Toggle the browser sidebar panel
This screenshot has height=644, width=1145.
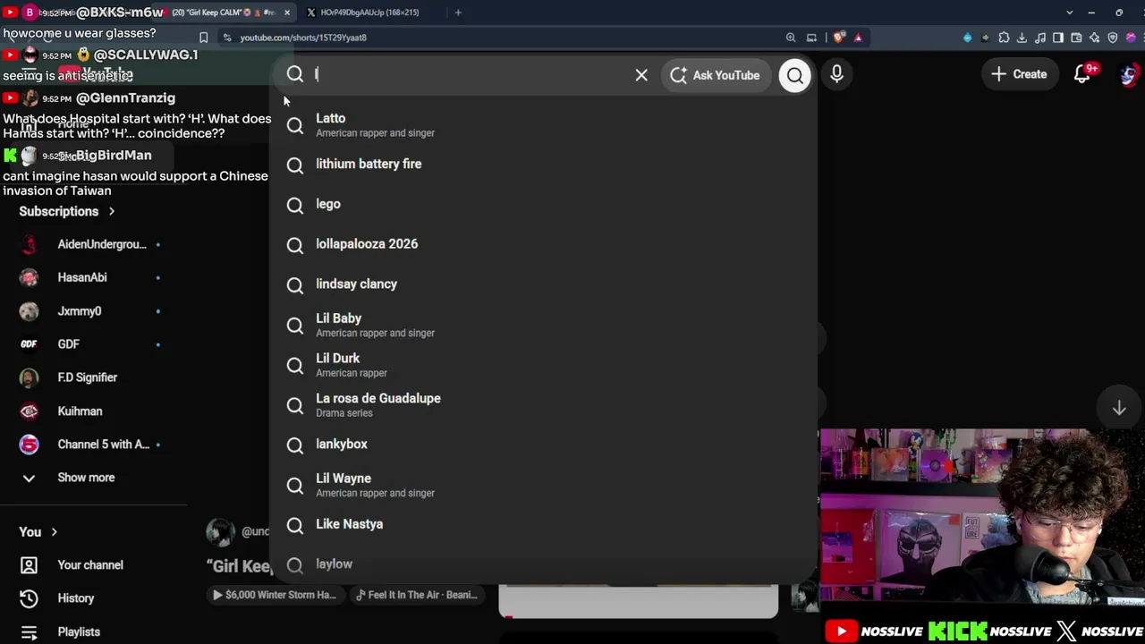pyautogui.click(x=1058, y=38)
